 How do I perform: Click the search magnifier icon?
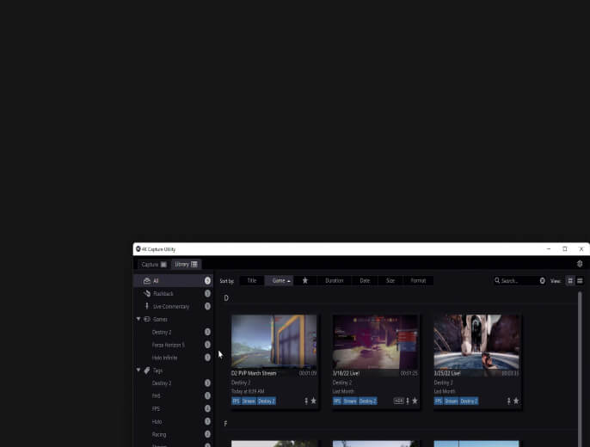[497, 280]
